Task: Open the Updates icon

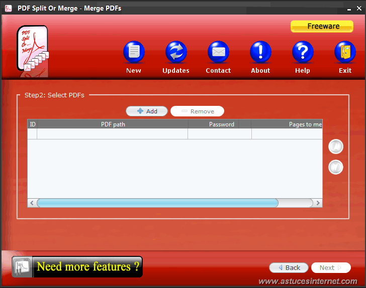Action: pyautogui.click(x=176, y=52)
